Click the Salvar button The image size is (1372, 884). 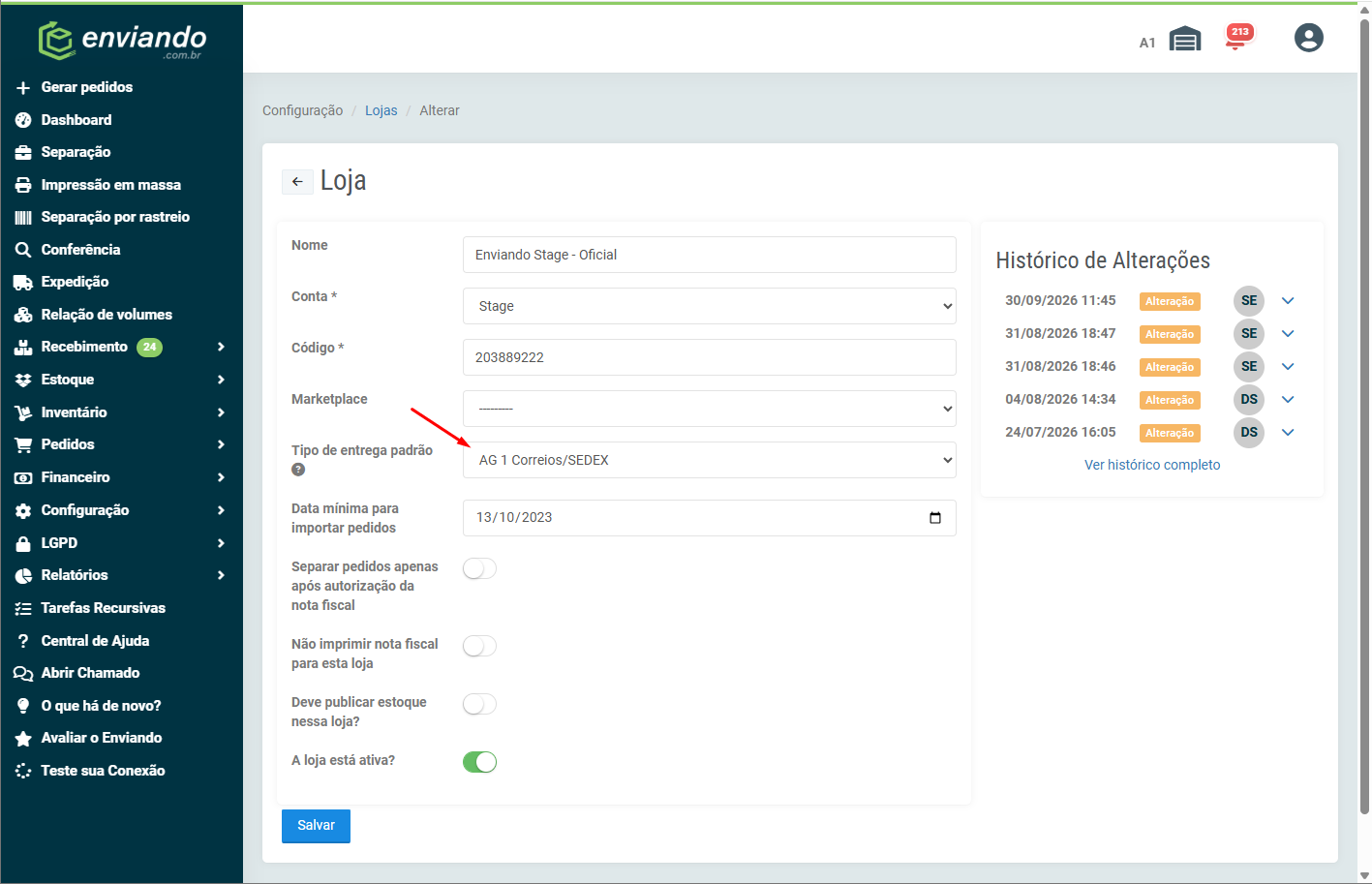pyautogui.click(x=316, y=826)
